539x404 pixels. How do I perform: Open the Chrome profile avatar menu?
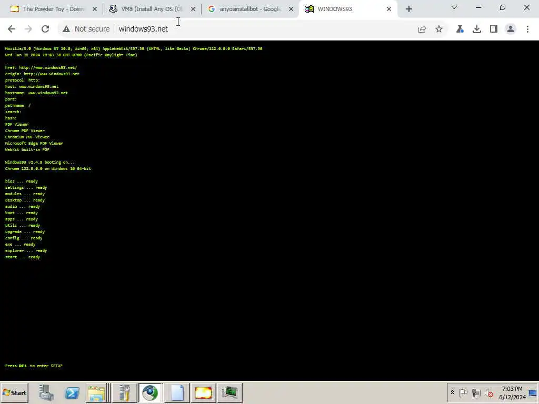point(511,29)
